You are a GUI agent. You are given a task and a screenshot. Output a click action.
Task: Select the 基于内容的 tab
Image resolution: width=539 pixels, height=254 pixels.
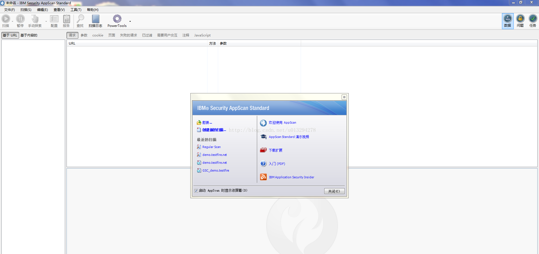point(29,35)
